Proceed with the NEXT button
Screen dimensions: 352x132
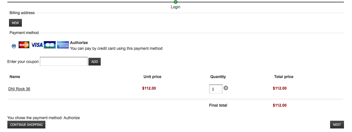(x=337, y=125)
